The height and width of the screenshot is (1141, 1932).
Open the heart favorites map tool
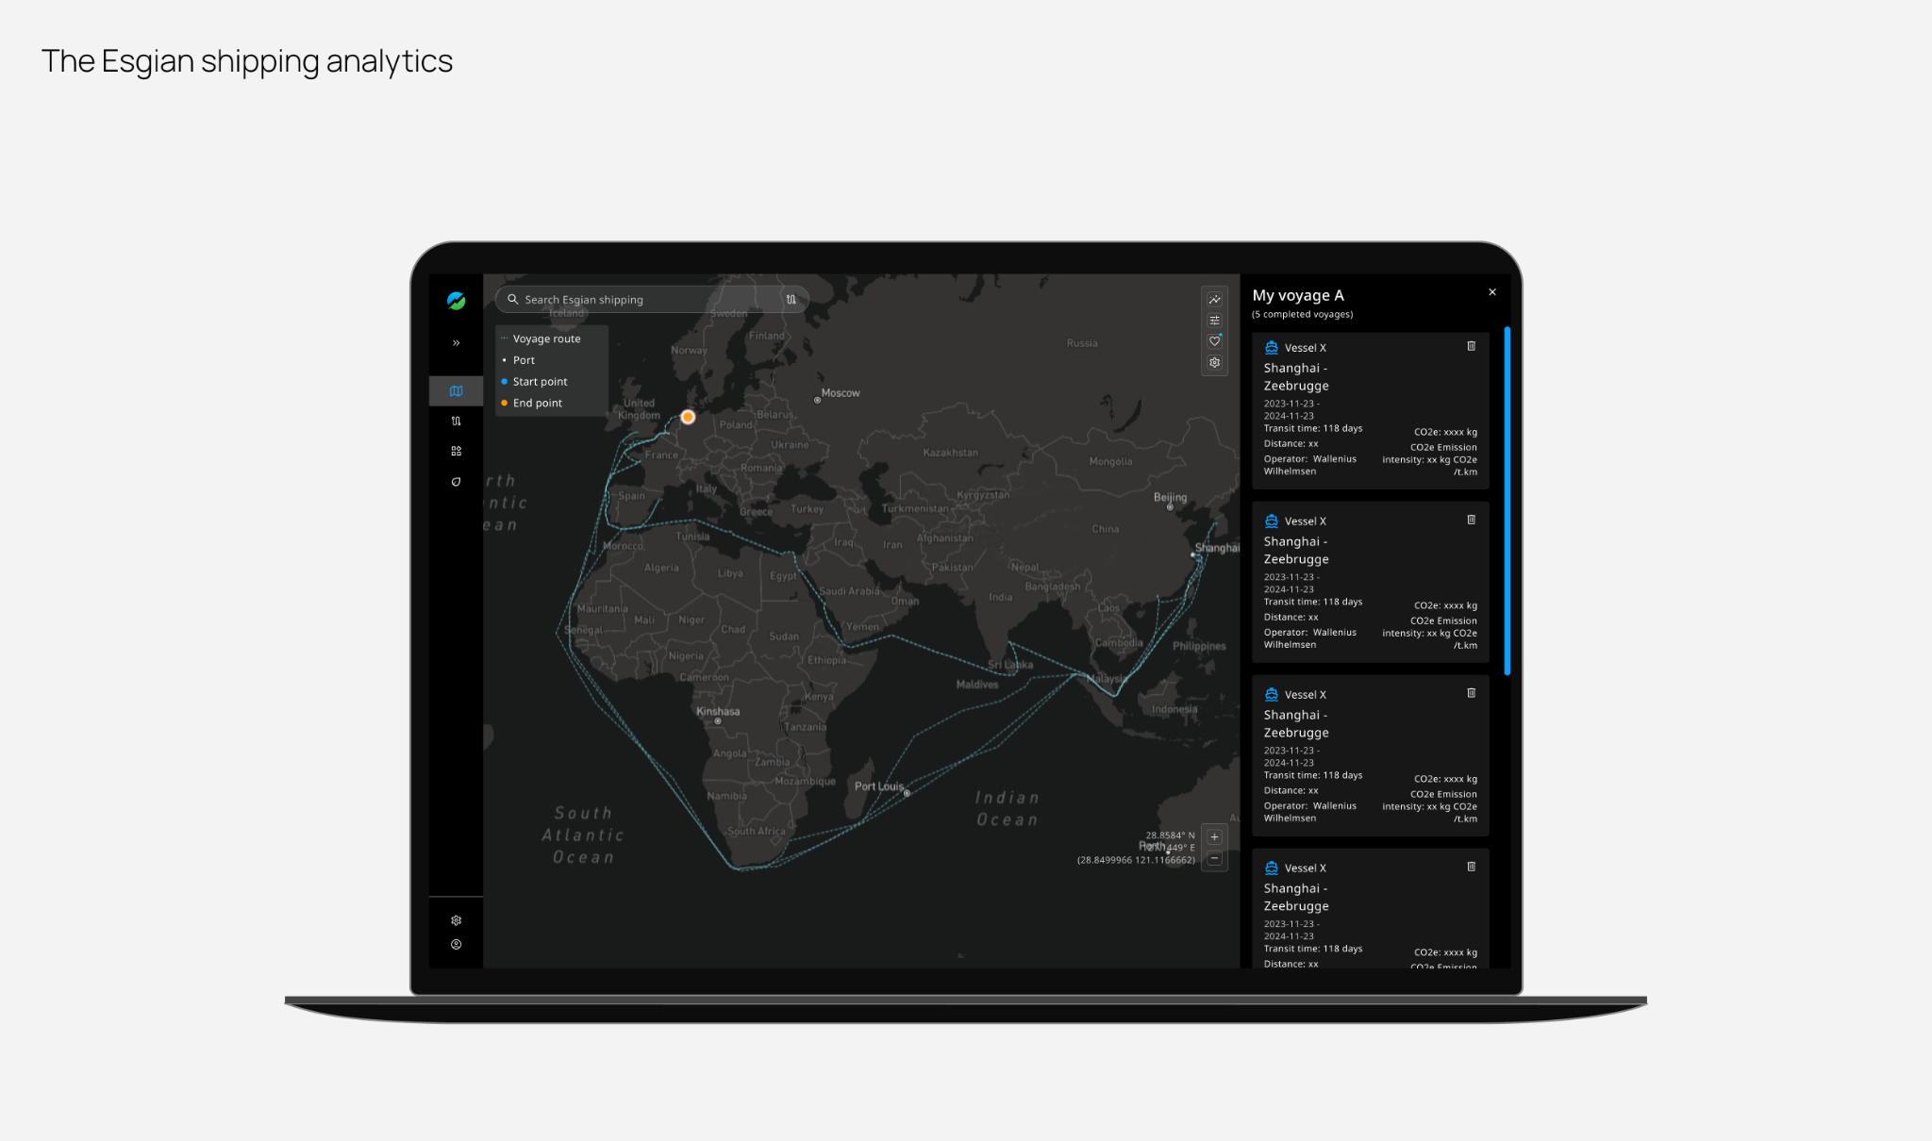(1214, 341)
